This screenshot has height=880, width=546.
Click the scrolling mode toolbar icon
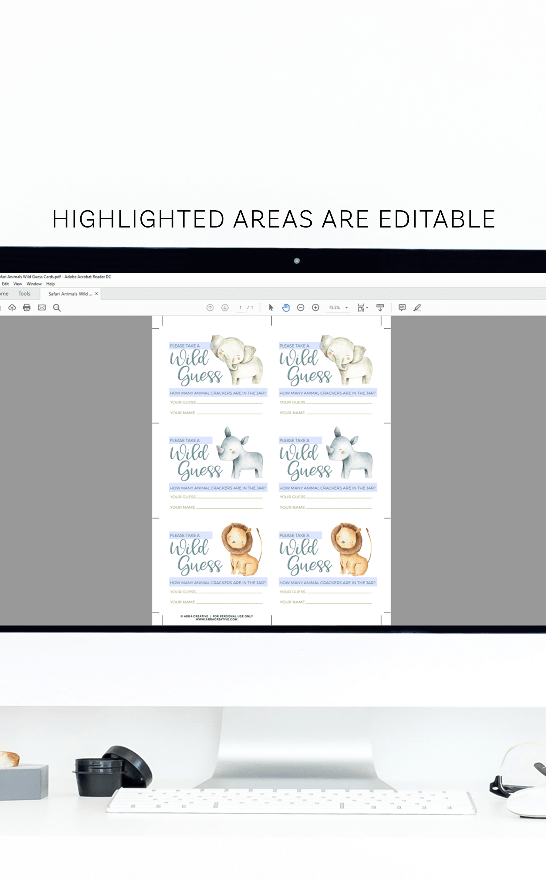pos(380,308)
